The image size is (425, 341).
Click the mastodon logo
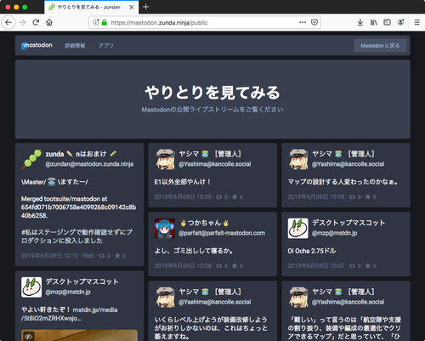click(x=37, y=45)
